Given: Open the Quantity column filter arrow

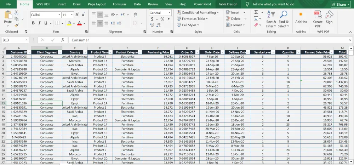Looking at the screenshot, I should coord(298,52).
